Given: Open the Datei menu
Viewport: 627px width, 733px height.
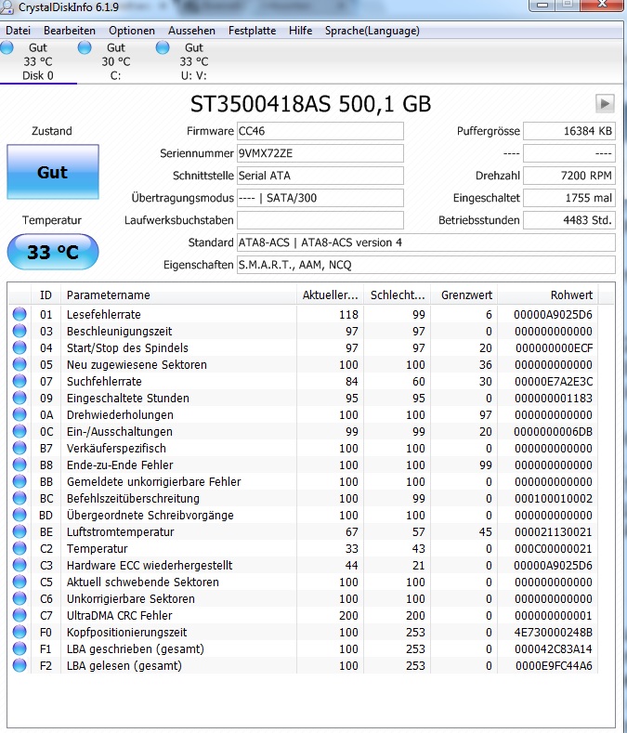Looking at the screenshot, I should coord(19,31).
